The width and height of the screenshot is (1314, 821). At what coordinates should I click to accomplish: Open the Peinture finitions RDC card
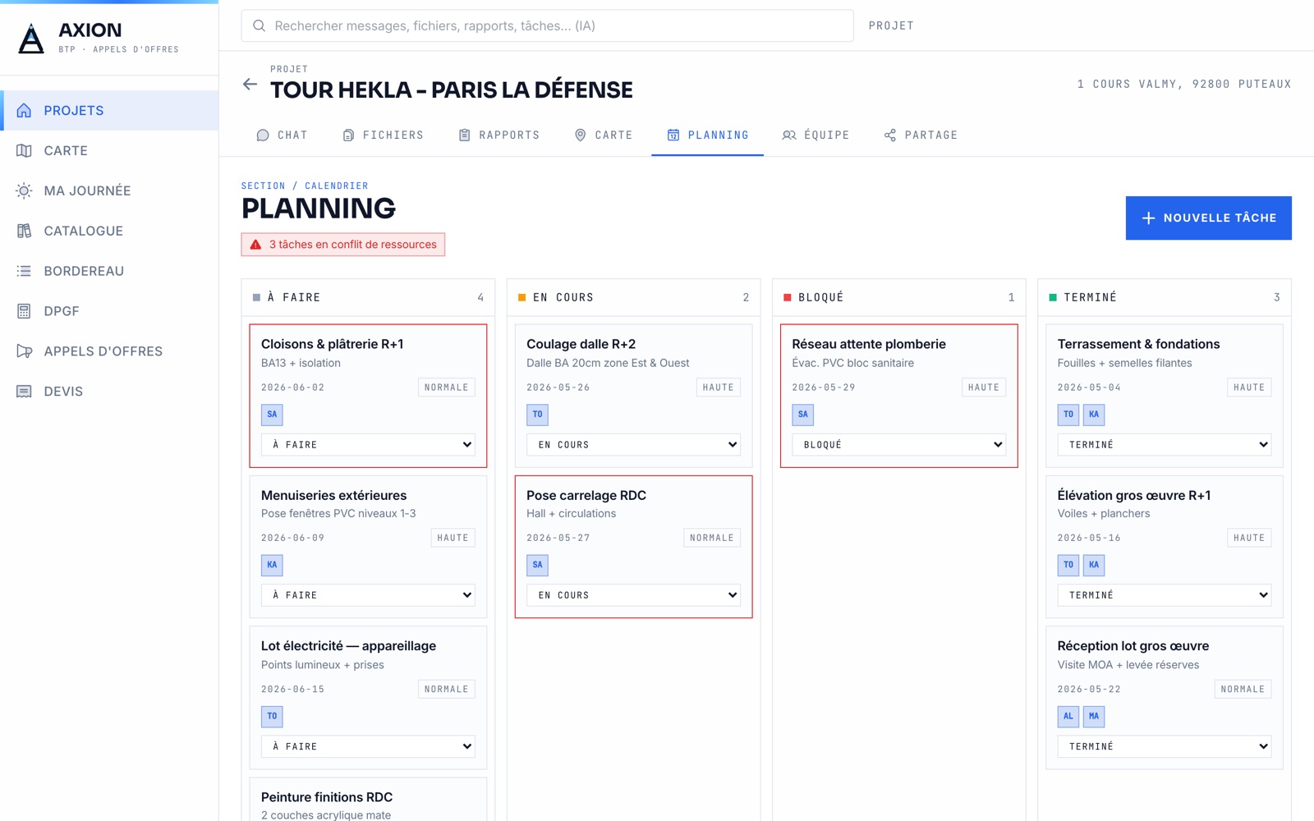click(x=368, y=800)
